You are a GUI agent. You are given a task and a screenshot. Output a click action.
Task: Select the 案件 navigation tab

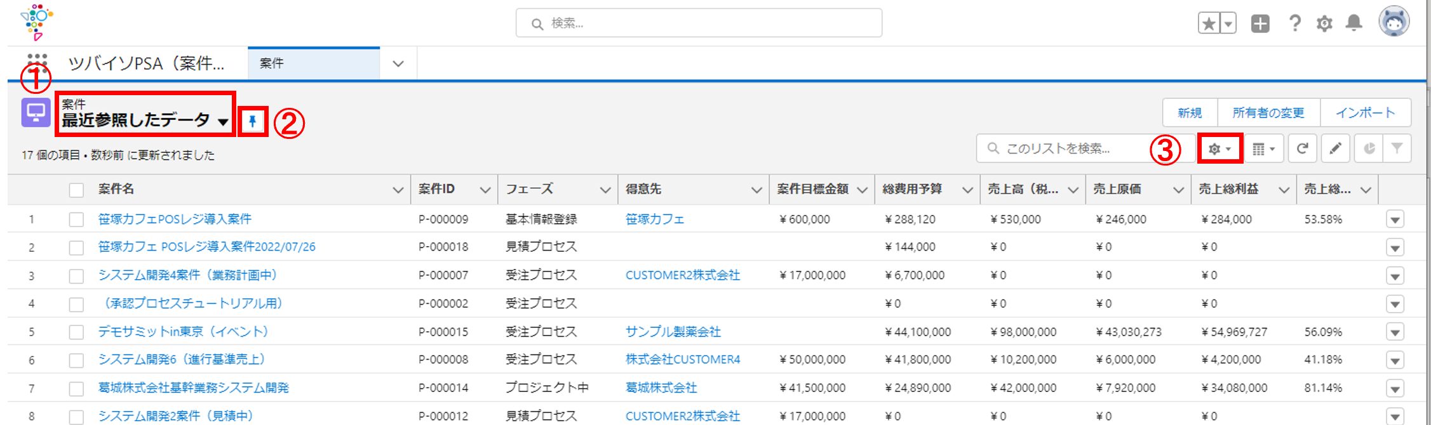click(314, 63)
